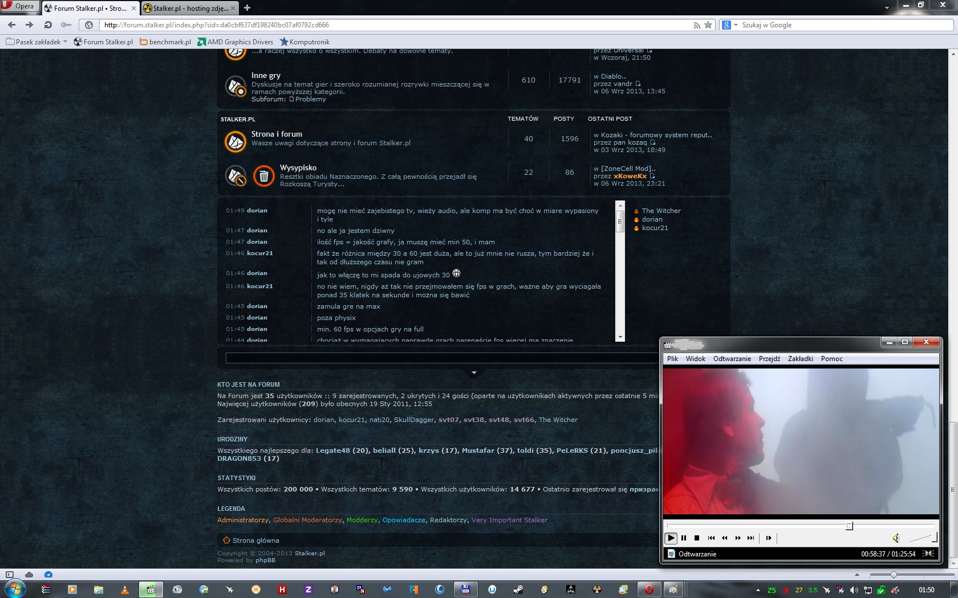This screenshot has width=958, height=598.
Task: Click the video seek bar handle
Action: (x=849, y=526)
